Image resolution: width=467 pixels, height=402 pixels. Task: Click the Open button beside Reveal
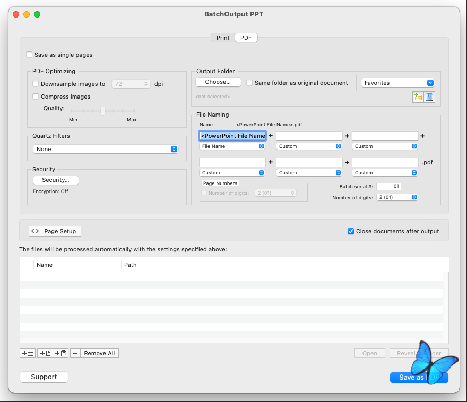coord(369,353)
